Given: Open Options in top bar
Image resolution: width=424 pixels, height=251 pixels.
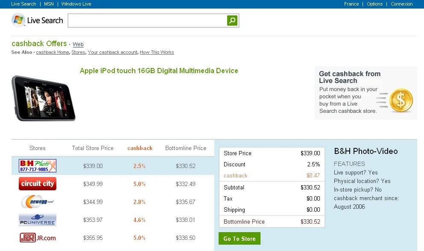Looking at the screenshot, I should (x=374, y=4).
